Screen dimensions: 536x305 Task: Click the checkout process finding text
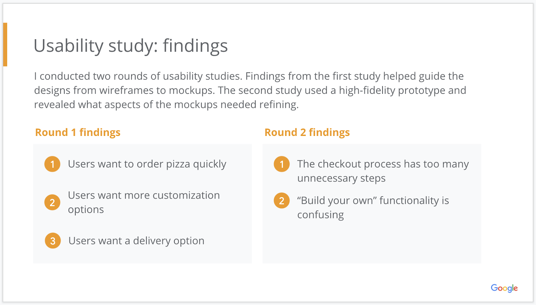383,171
